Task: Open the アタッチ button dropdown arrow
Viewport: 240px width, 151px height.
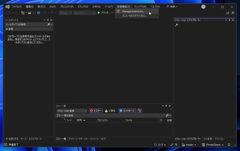Action: [x=112, y=13]
